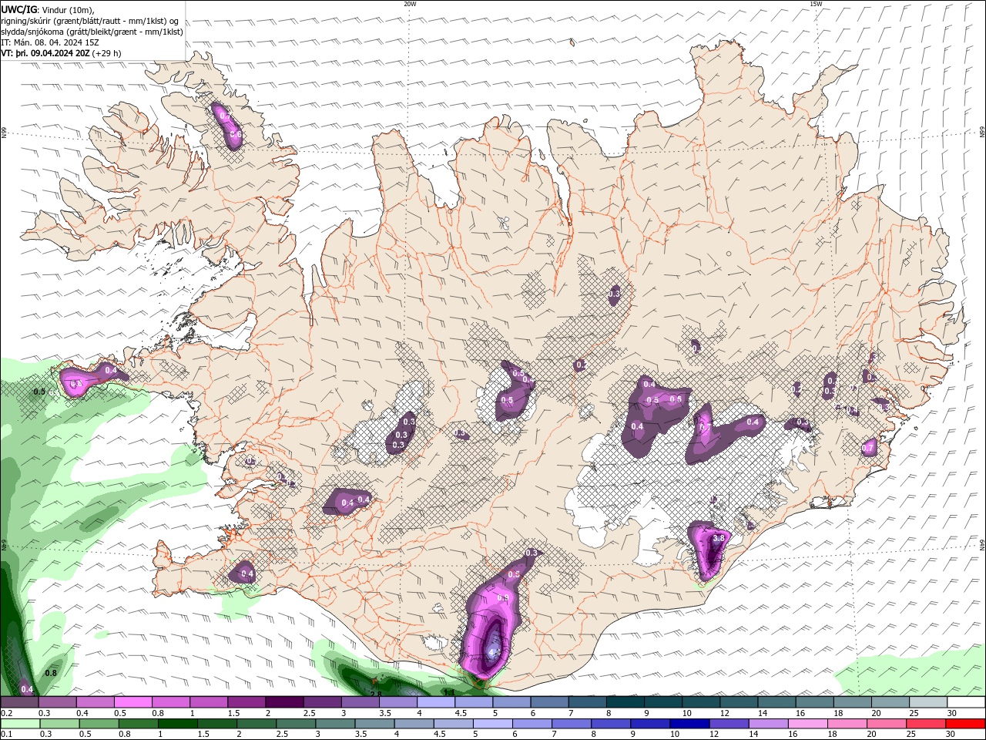
Task: Pick the bright pink snow swatch starting at 0.5
Action: tap(132, 702)
